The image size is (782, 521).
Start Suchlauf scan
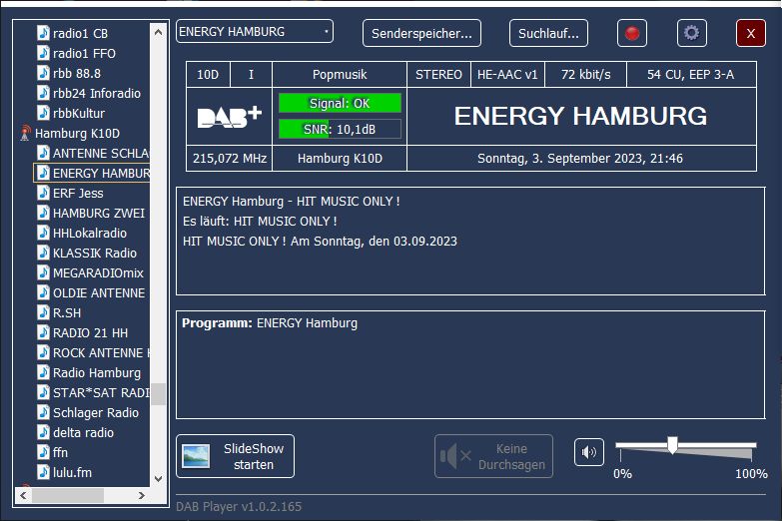click(548, 33)
